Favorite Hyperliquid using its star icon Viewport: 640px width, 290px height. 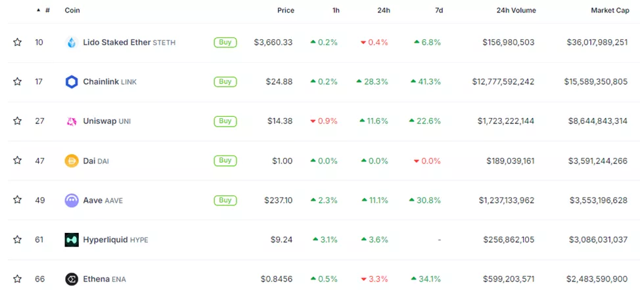pos(18,239)
